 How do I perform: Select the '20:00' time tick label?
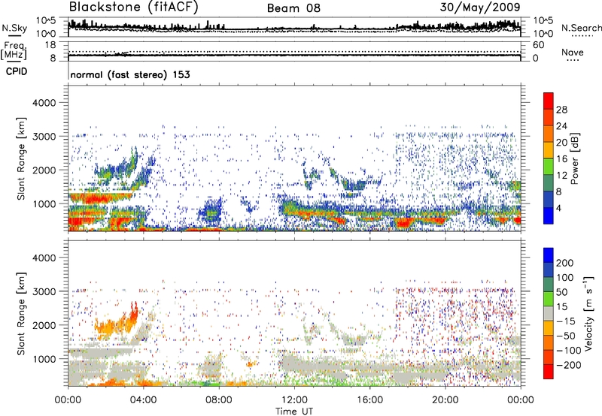(x=445, y=400)
